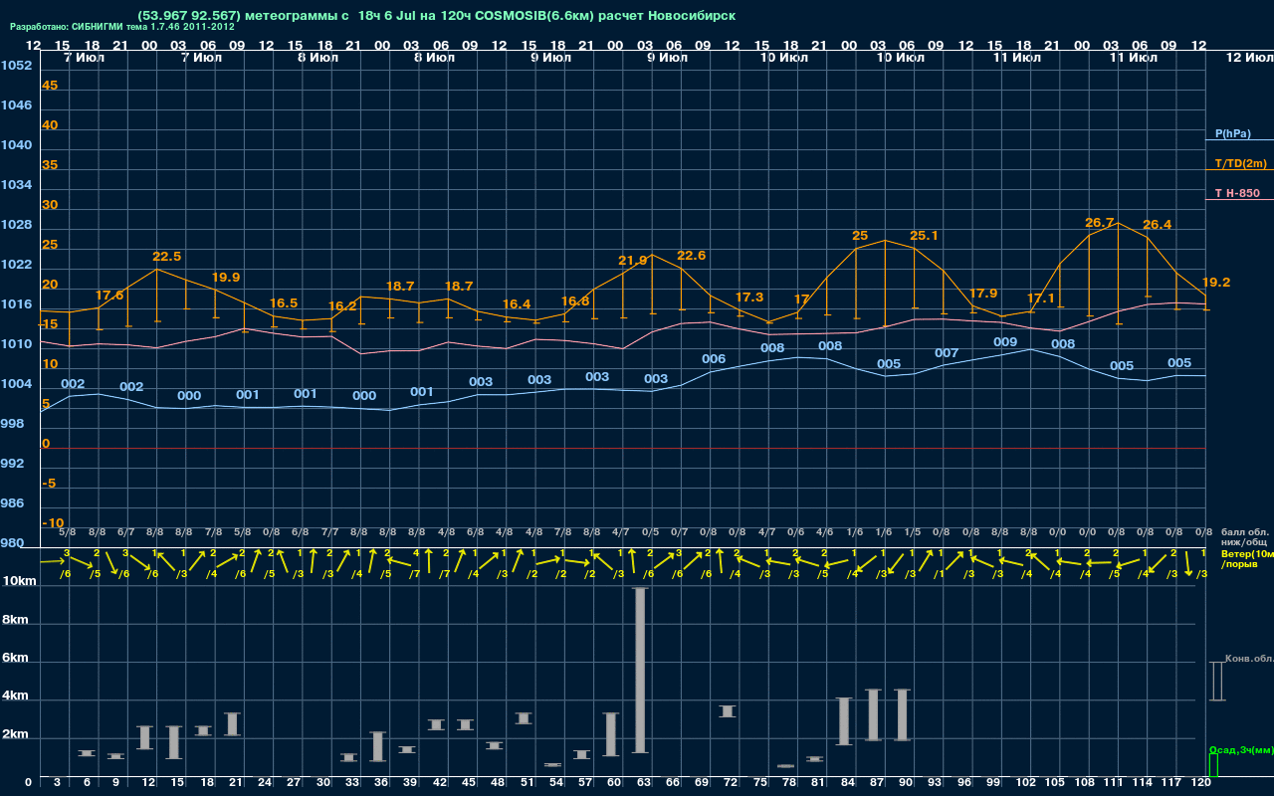This screenshot has width=1274, height=796.
Task: Click the 17.3 temperature label
Action: (748, 298)
